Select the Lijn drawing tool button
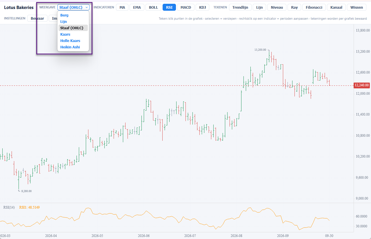371x239 pixels. pos(259,7)
